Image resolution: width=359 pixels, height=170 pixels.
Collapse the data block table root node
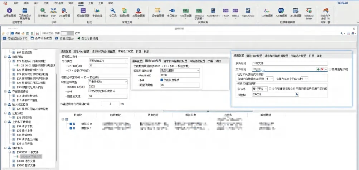pyautogui.click(x=63, y=119)
